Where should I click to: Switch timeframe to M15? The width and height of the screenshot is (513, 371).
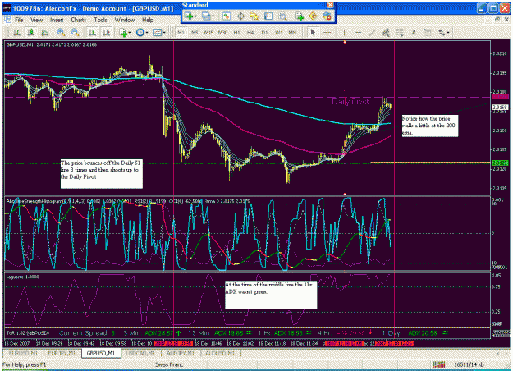click(208, 33)
